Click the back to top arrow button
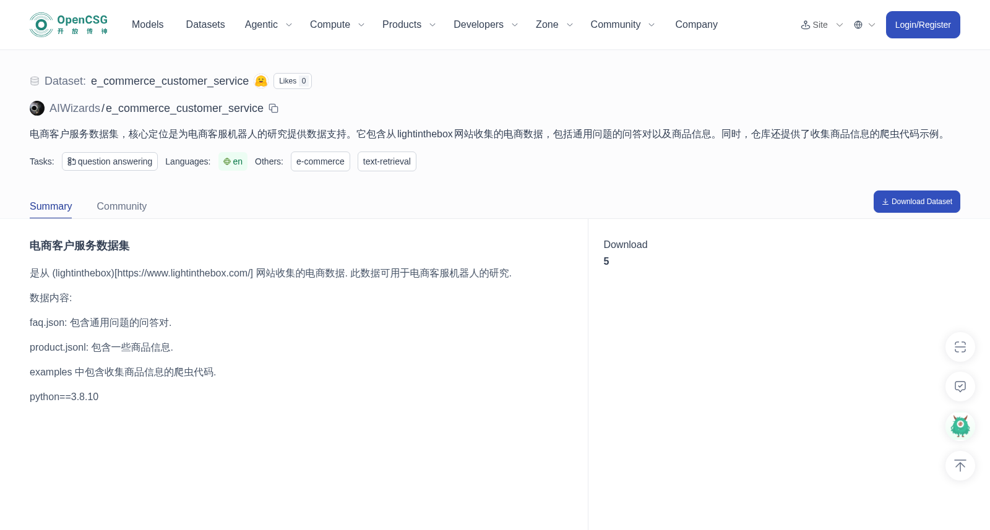The height and width of the screenshot is (530, 990). 960,466
